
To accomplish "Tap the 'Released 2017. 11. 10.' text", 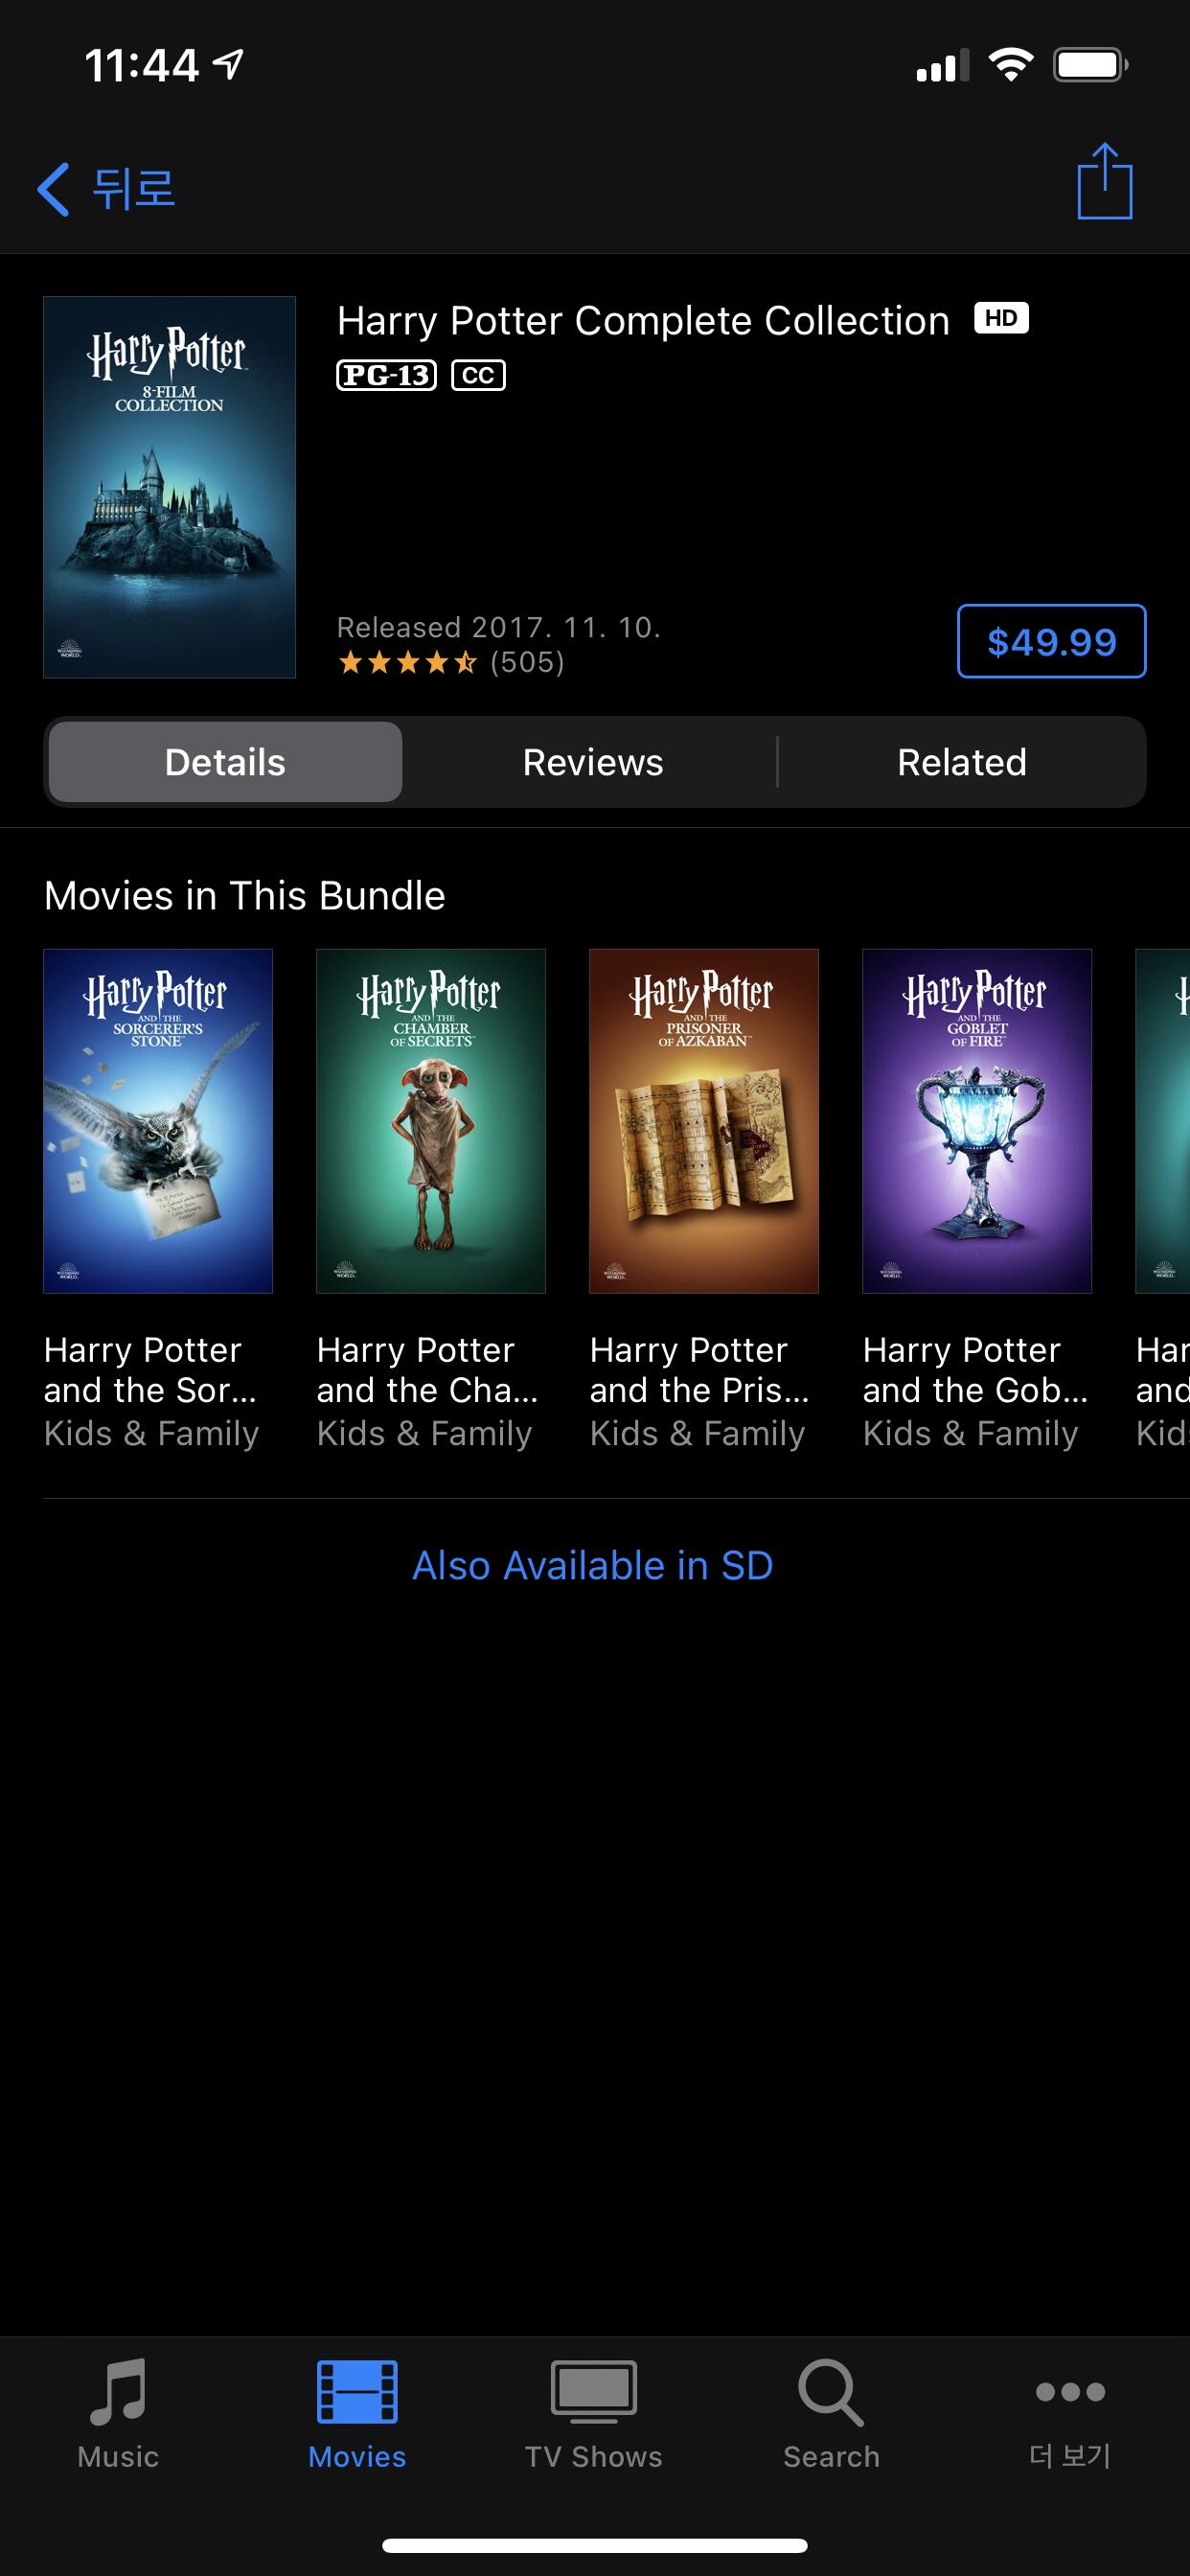I will click(499, 627).
